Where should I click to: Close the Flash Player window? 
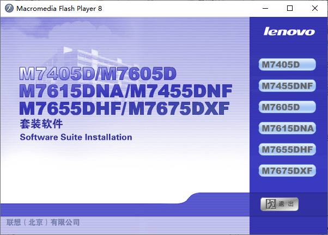[x=314, y=9]
